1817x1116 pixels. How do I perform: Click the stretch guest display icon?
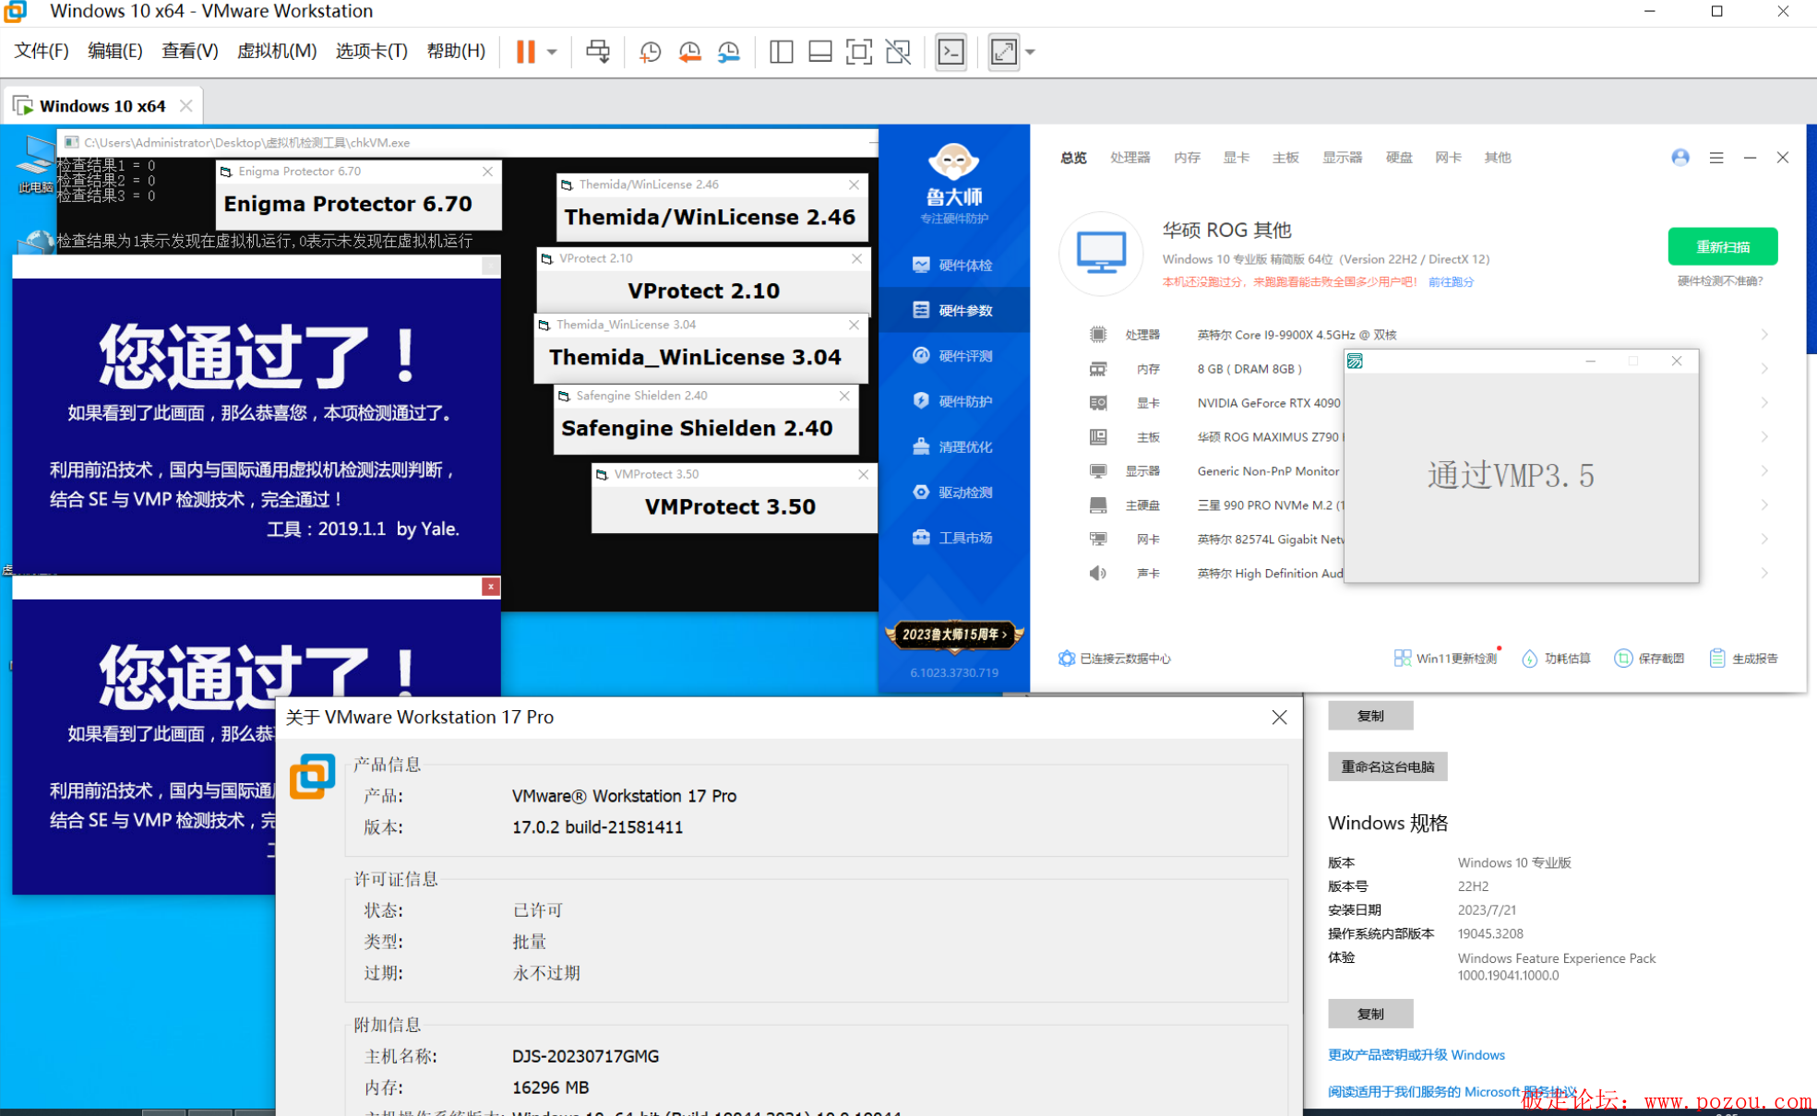tap(1004, 52)
